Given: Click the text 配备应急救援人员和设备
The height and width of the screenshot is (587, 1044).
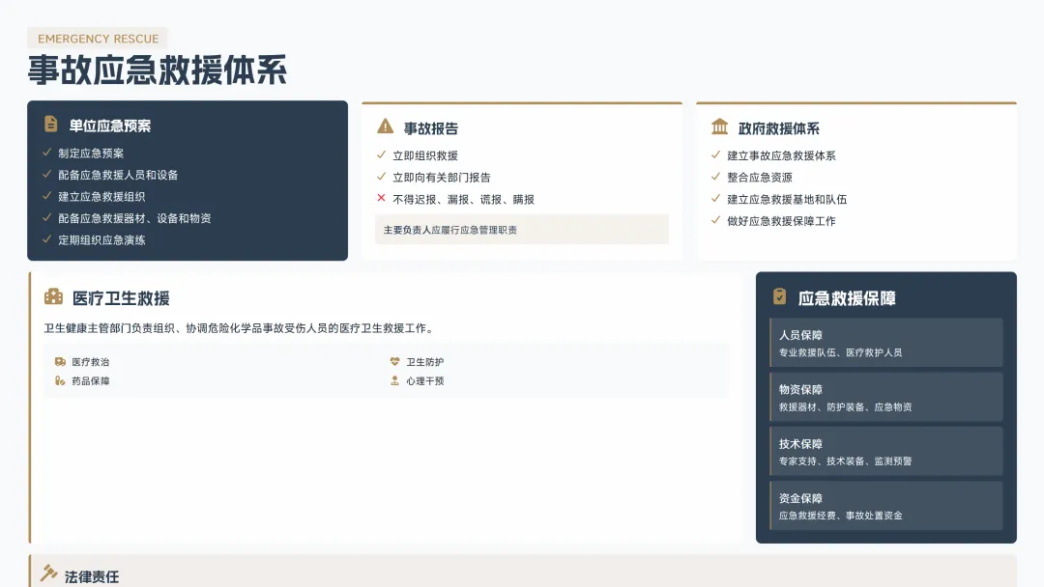Looking at the screenshot, I should 118,175.
